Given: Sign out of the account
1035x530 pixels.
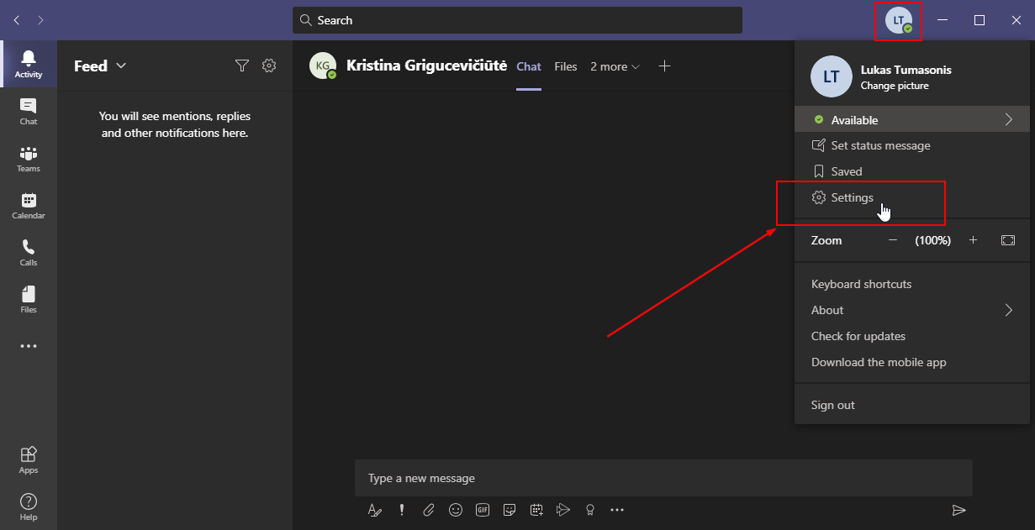Looking at the screenshot, I should click(911, 405).
